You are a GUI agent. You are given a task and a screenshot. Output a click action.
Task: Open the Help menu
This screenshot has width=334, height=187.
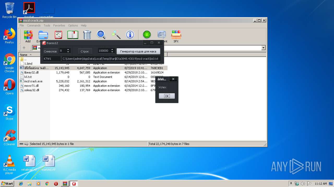click(x=83, y=25)
